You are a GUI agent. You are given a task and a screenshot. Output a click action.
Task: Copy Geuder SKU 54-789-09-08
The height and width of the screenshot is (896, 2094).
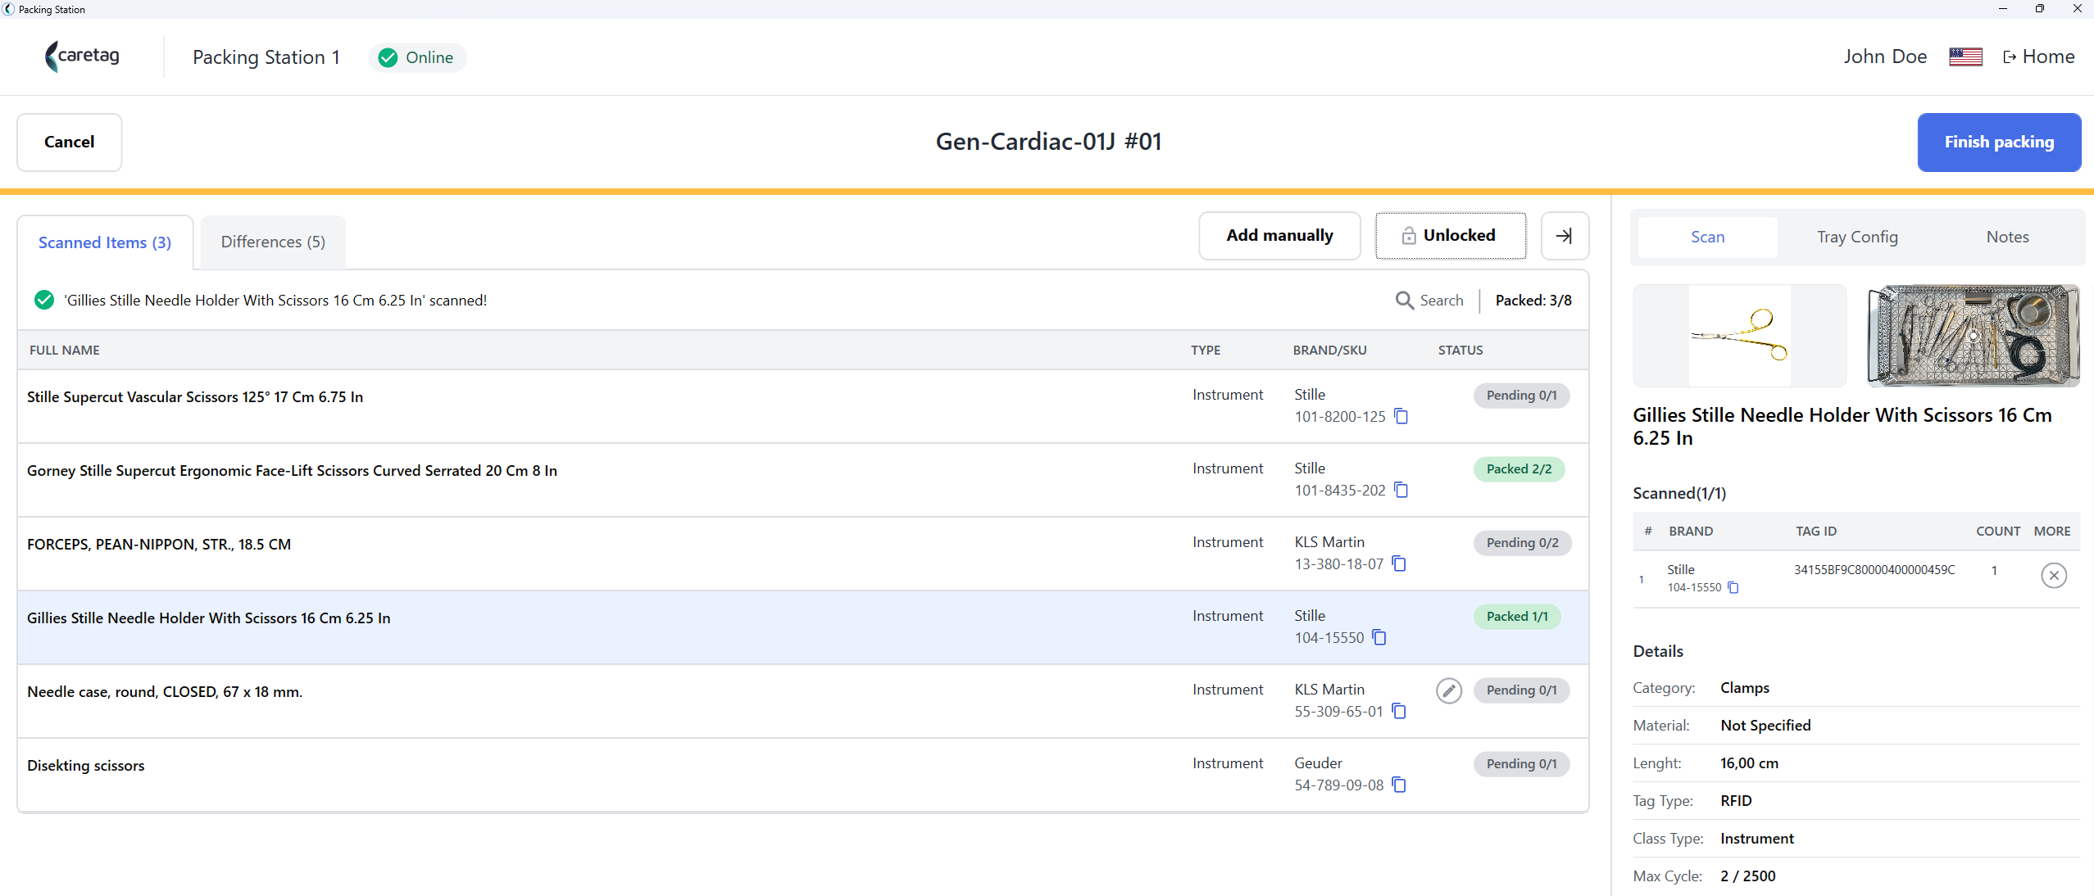pos(1399,785)
